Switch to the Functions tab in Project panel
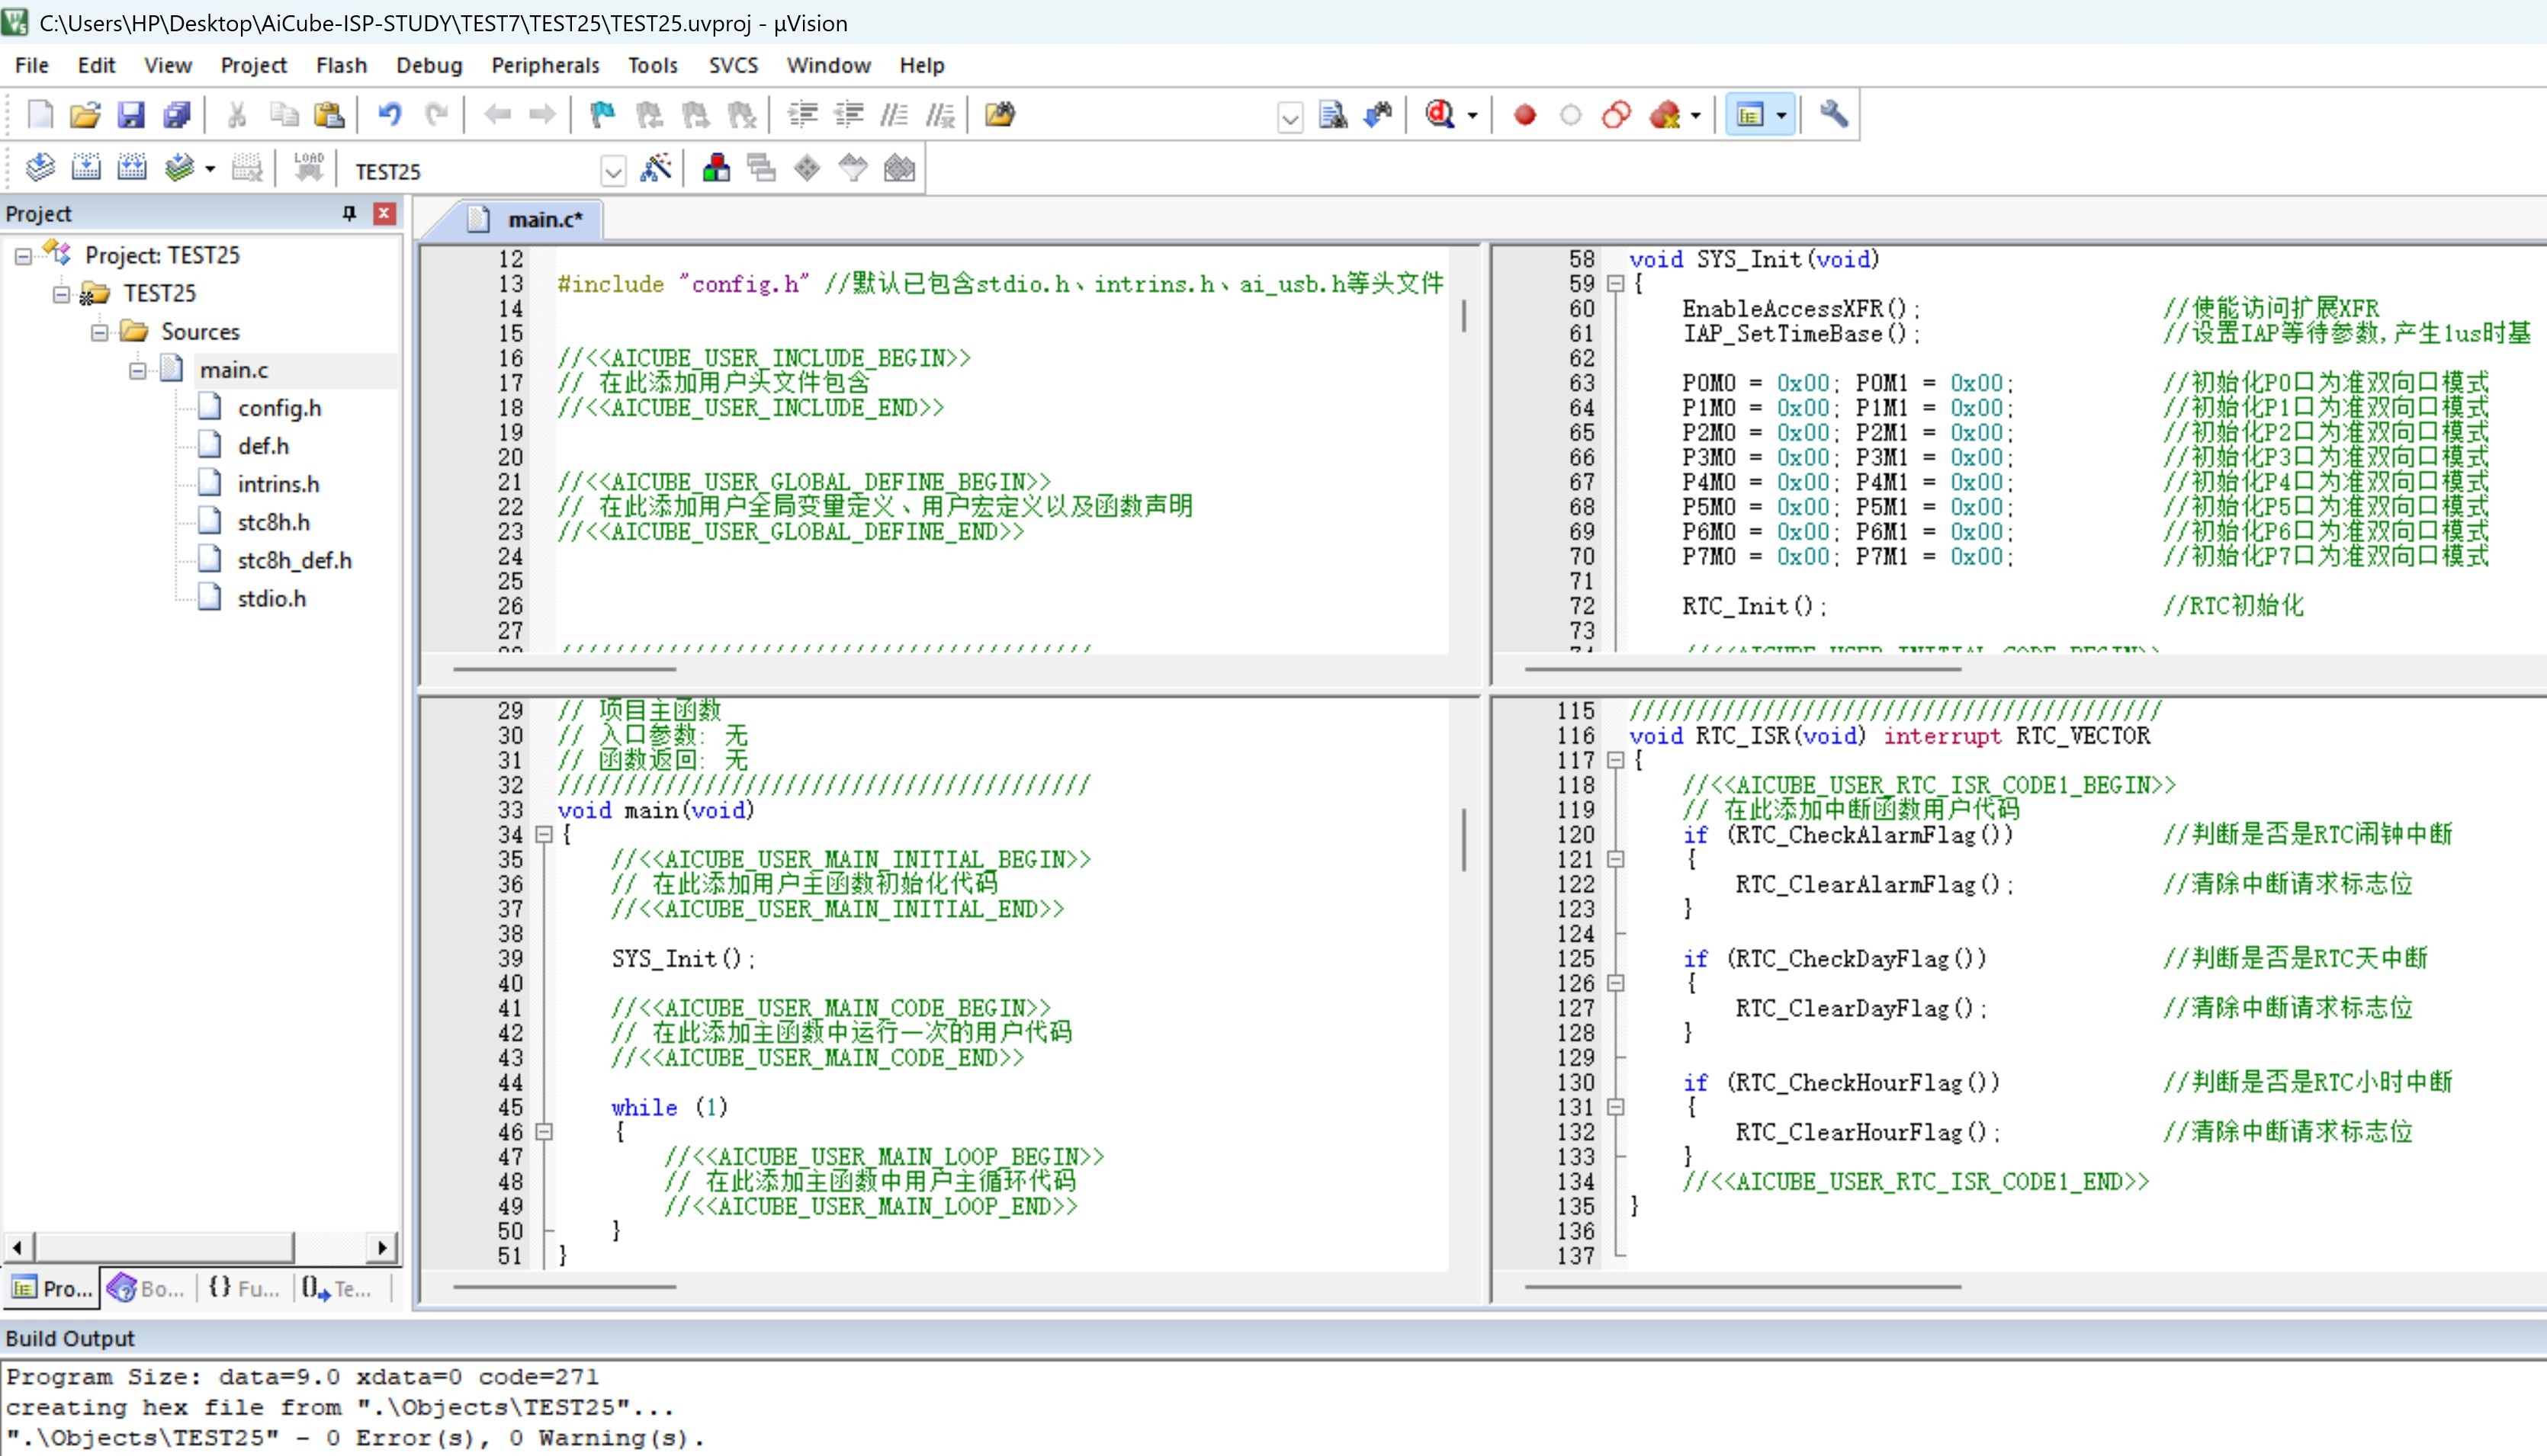 [x=243, y=1288]
